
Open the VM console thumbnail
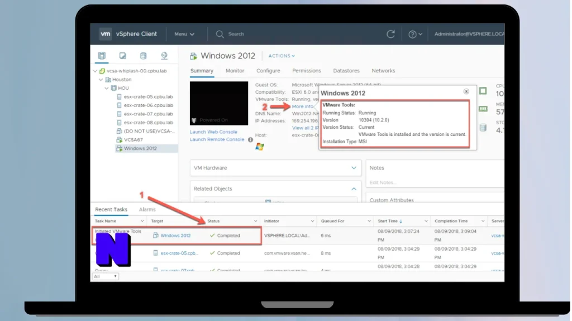click(x=219, y=103)
